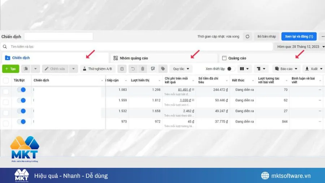Click the trash delete icon
Image resolution: width=325 pixels, height=183 pixels.
tap(143, 69)
